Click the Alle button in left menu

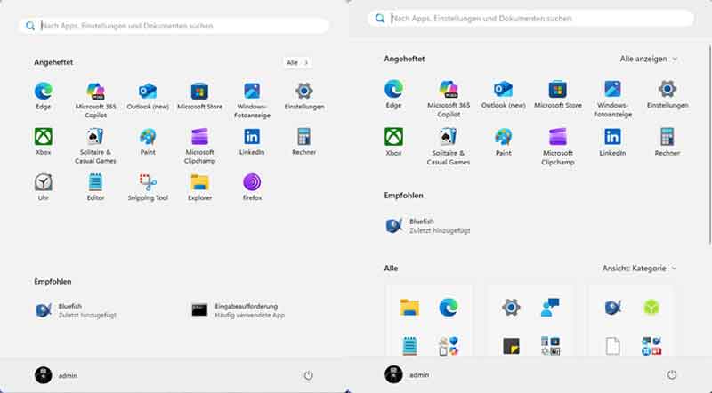(x=297, y=62)
